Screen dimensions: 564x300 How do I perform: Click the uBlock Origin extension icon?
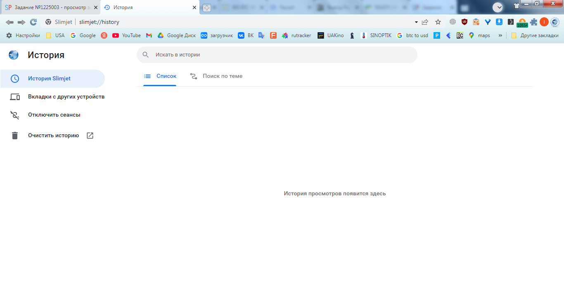point(464,22)
